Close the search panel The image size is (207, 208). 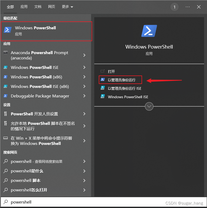[x=199, y=7]
